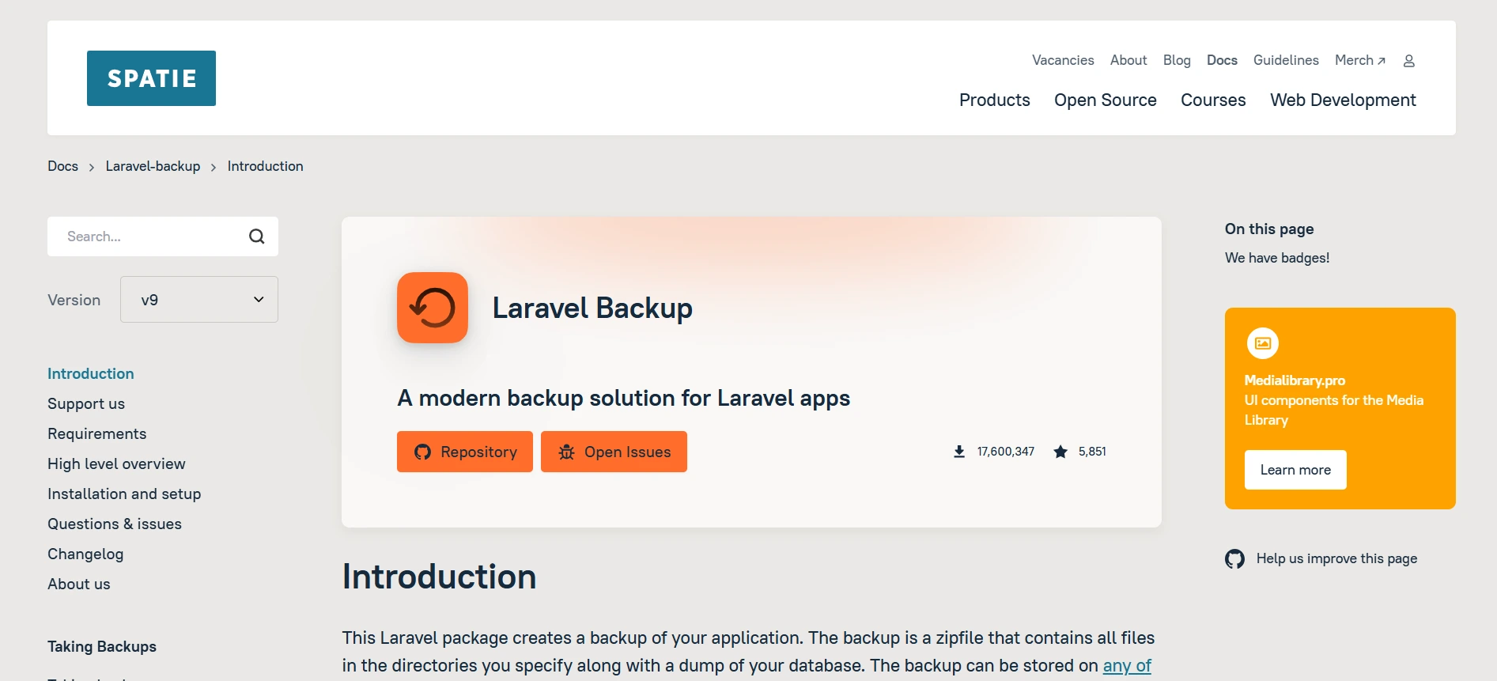Click the star count icon
Image resolution: width=1497 pixels, height=681 pixels.
pos(1060,452)
